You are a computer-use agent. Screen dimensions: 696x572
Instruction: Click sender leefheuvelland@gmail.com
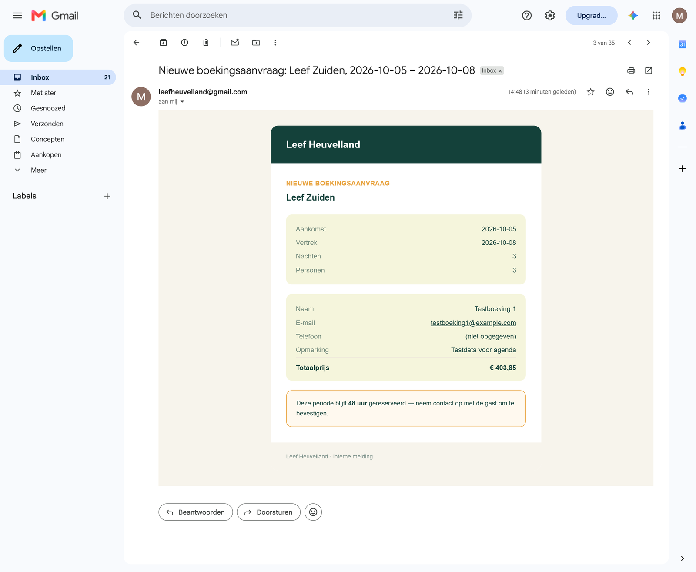coord(203,92)
